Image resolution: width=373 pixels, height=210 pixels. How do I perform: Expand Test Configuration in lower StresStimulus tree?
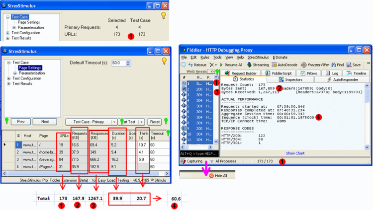pos(8,78)
